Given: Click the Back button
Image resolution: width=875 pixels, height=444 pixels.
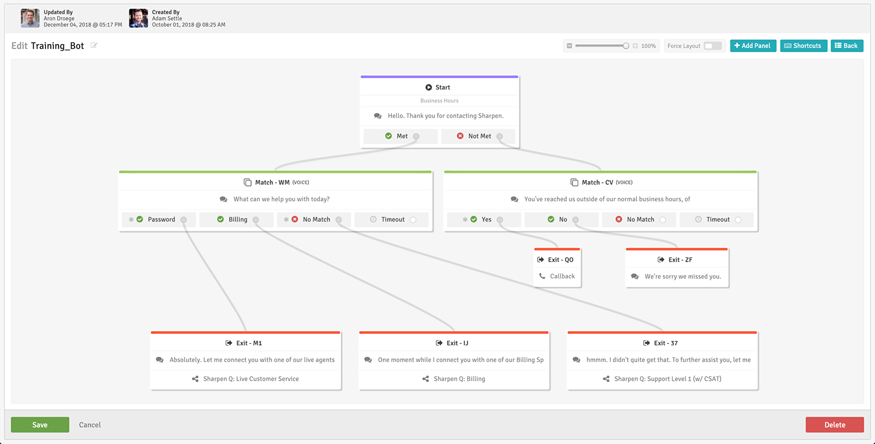Looking at the screenshot, I should pyautogui.click(x=847, y=46).
